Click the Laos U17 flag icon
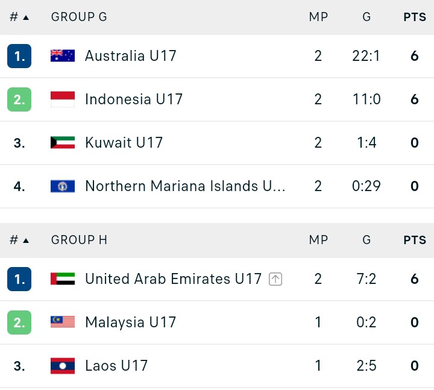This screenshot has width=434, height=390. (63, 366)
